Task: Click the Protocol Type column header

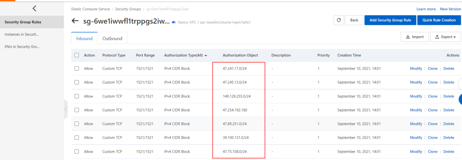Action: tap(114, 55)
